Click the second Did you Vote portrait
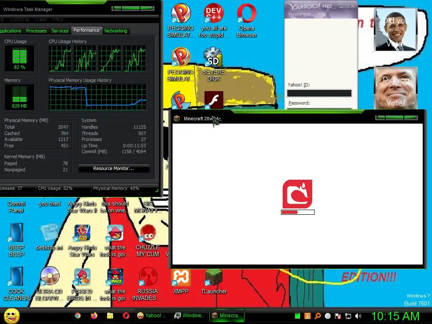This screenshot has width=432, height=324. pos(396,88)
